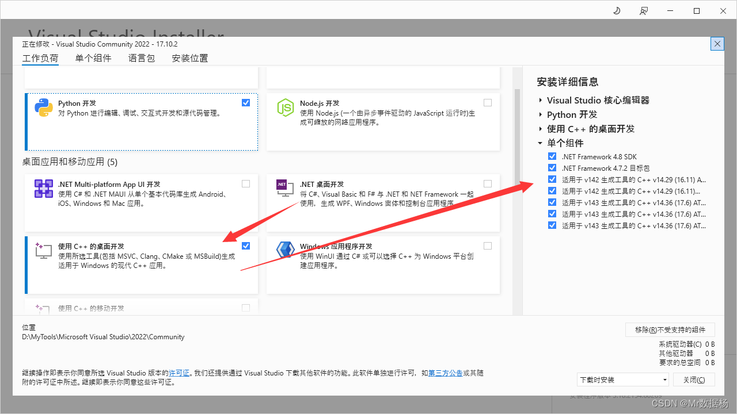Uncheck the second v143 C++ v14.36 component
Viewport: 737px width, 414px height.
coord(552,214)
